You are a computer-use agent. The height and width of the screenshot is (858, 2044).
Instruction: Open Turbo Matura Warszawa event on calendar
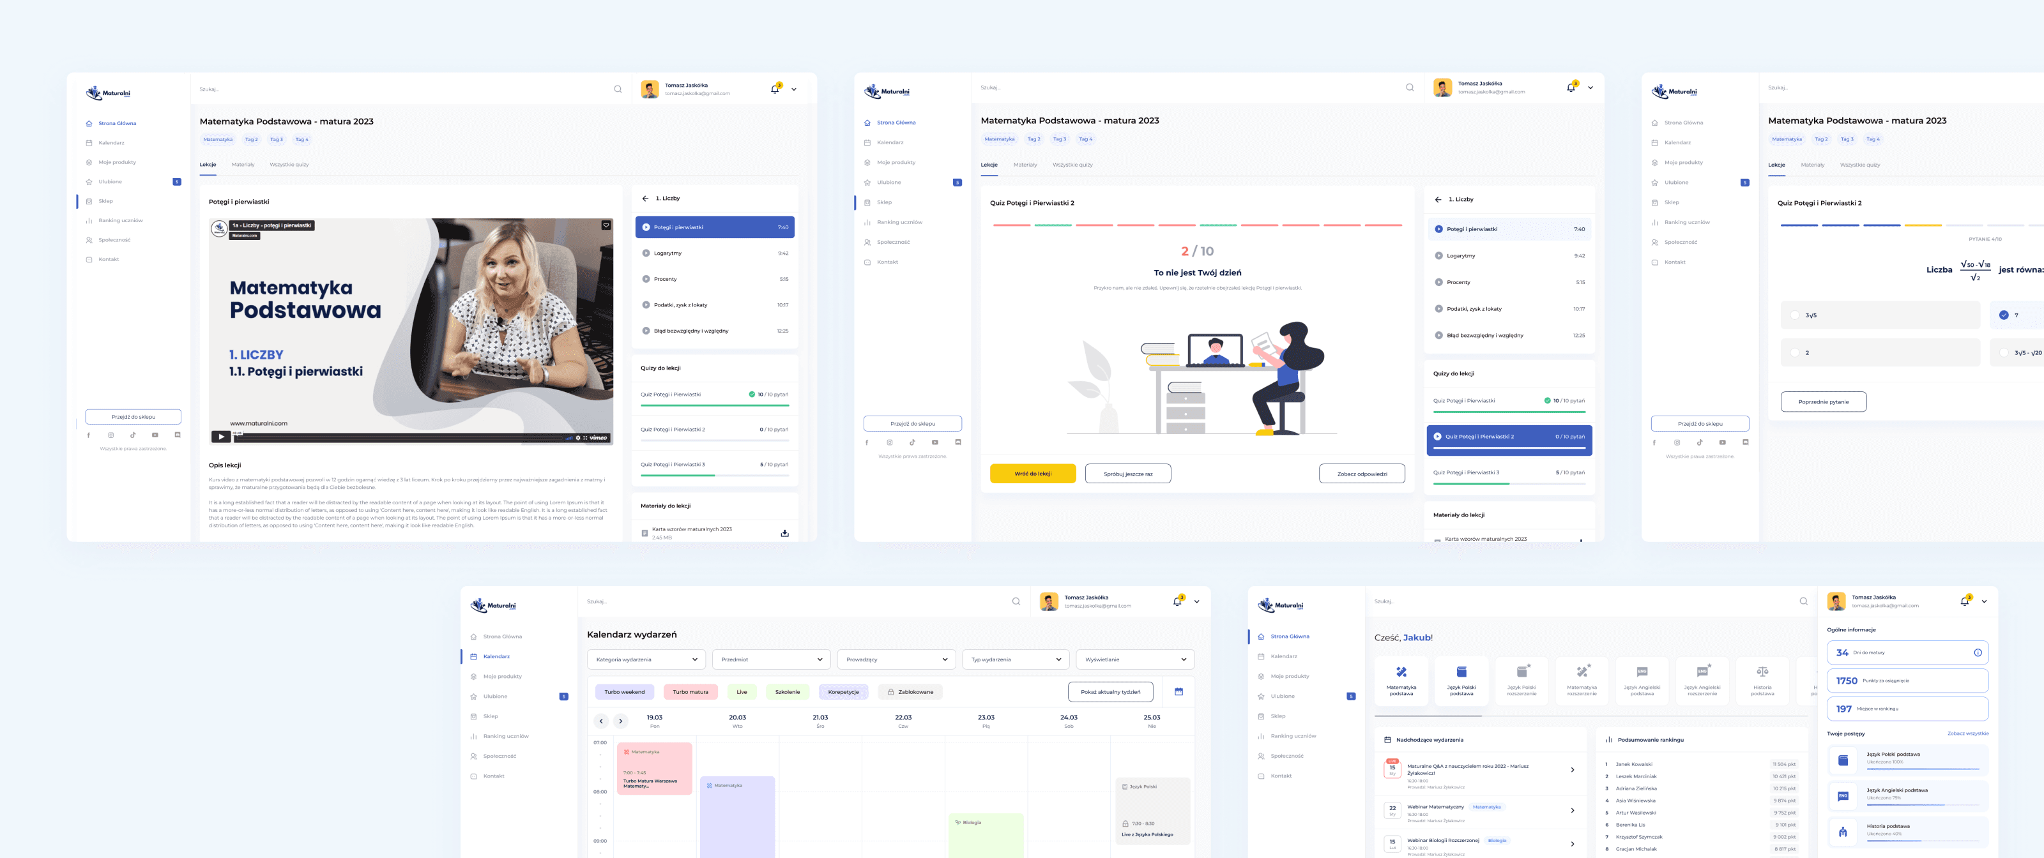coord(654,769)
